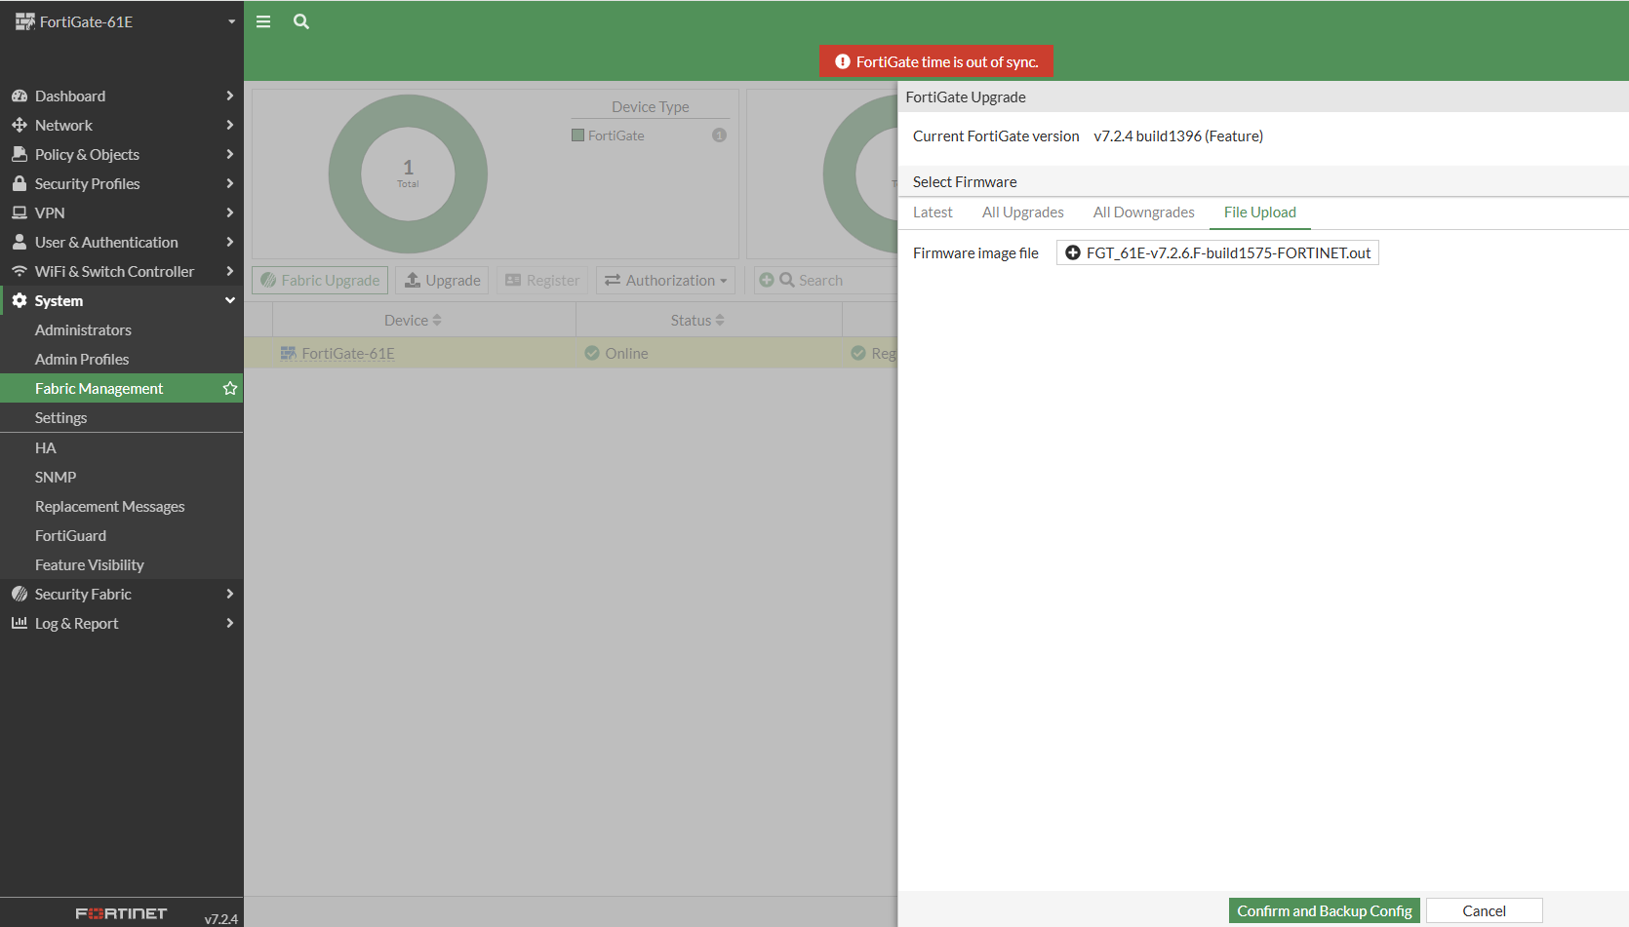The image size is (1629, 927).
Task: Collapse the System menu chevron
Action: pos(230,300)
